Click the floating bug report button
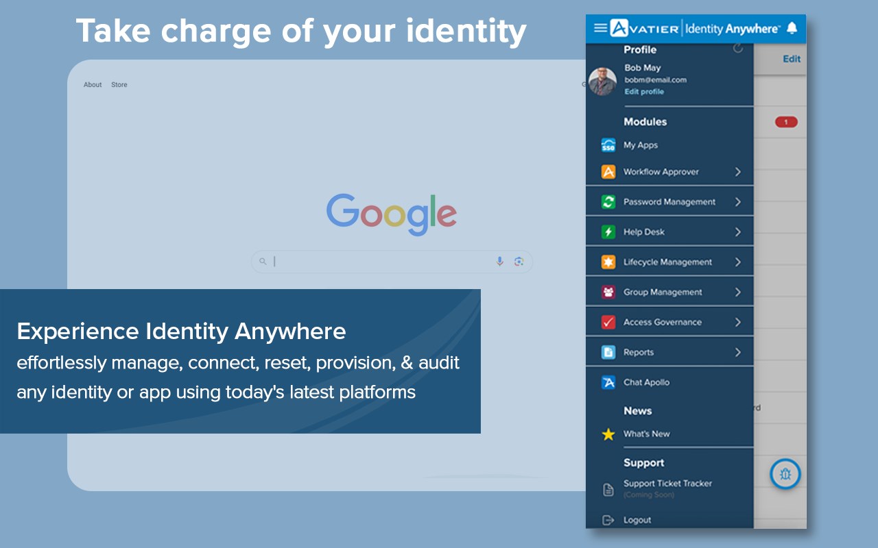 coord(785,473)
